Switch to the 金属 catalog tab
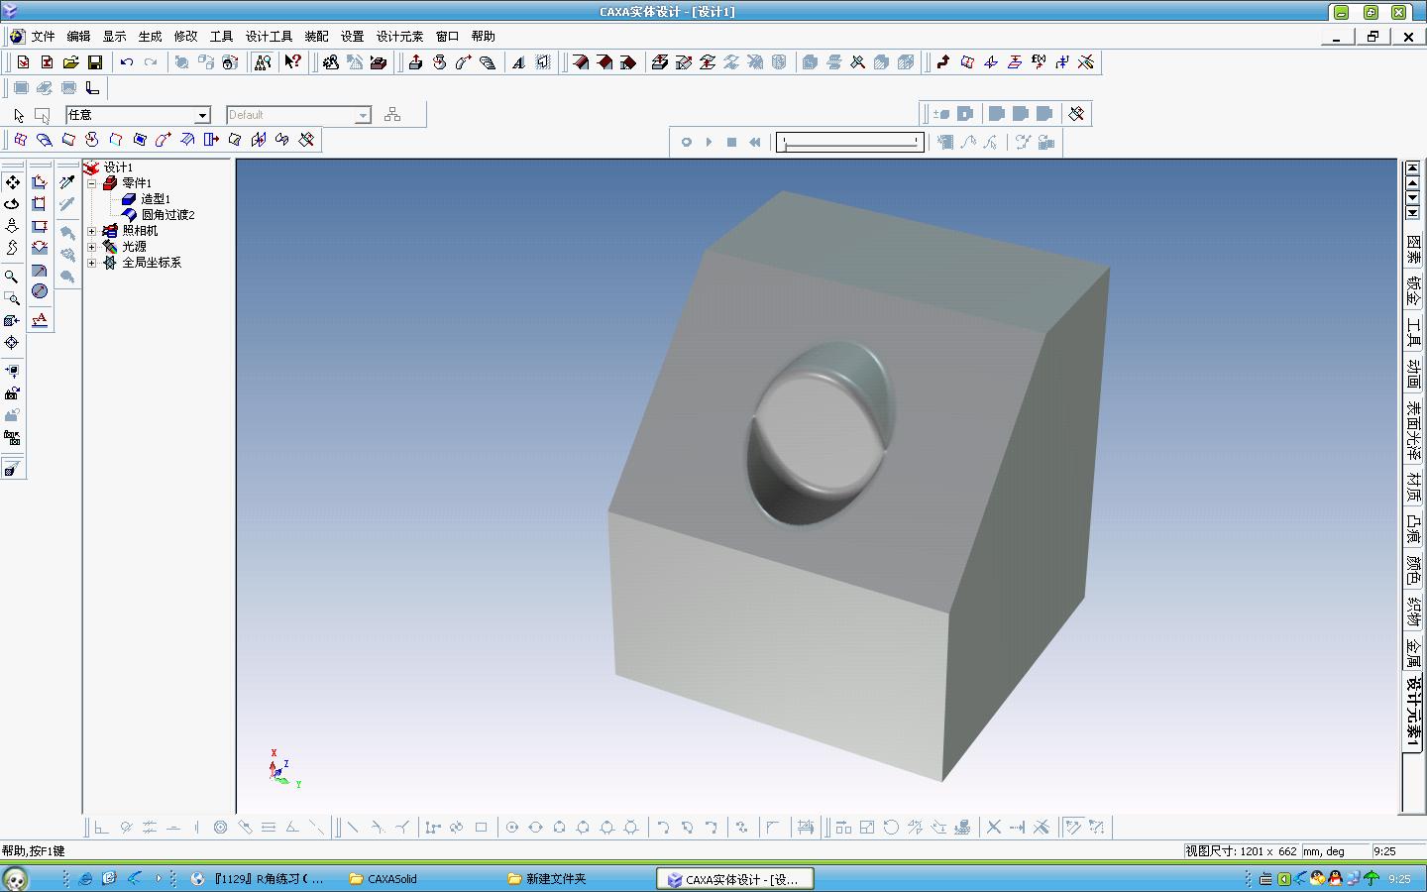 tap(1413, 651)
